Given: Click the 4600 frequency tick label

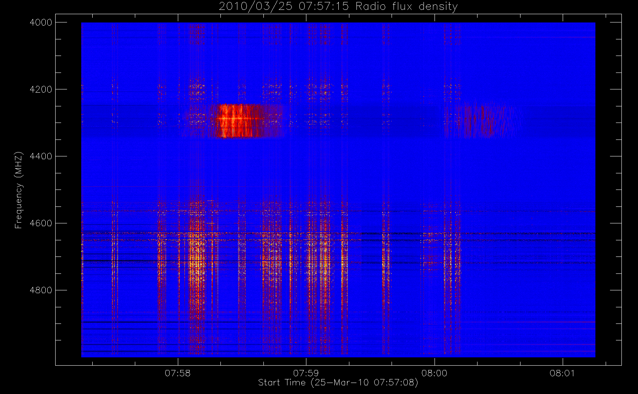Looking at the screenshot, I should click(x=41, y=223).
